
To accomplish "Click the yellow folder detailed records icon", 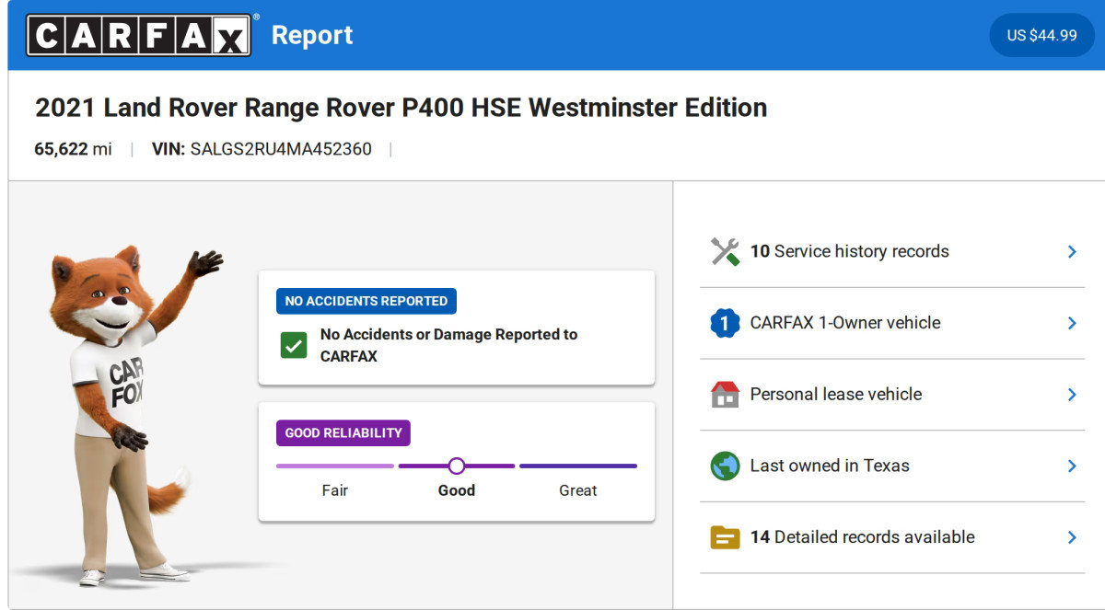I will tap(725, 537).
